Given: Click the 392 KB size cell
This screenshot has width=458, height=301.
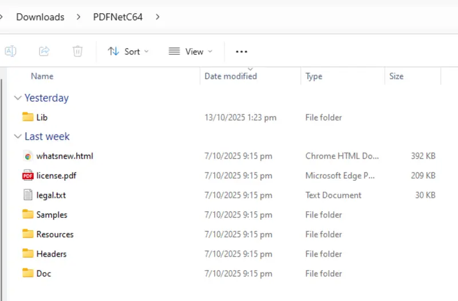Looking at the screenshot, I should pos(423,156).
